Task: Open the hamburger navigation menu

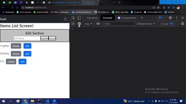Action: [65, 19]
